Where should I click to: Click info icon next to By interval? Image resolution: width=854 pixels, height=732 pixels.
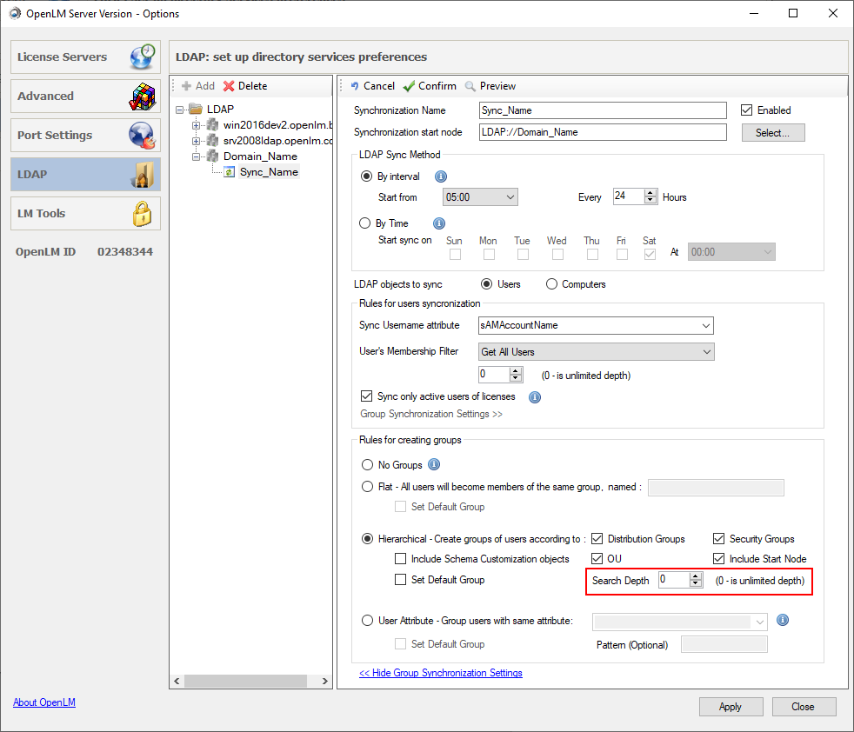(440, 176)
